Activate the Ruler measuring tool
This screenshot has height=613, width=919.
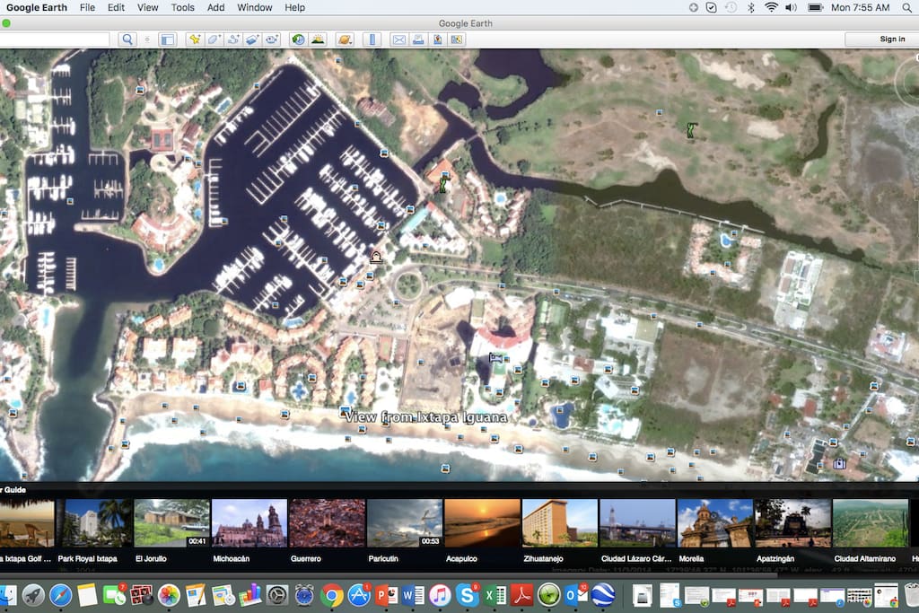pyautogui.click(x=372, y=39)
